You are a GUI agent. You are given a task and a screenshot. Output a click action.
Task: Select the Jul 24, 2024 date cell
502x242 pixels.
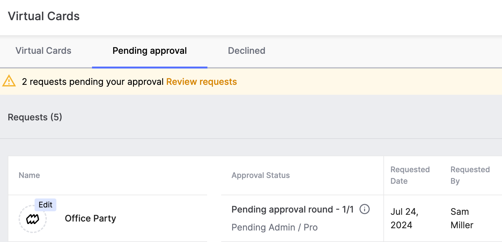point(404,218)
